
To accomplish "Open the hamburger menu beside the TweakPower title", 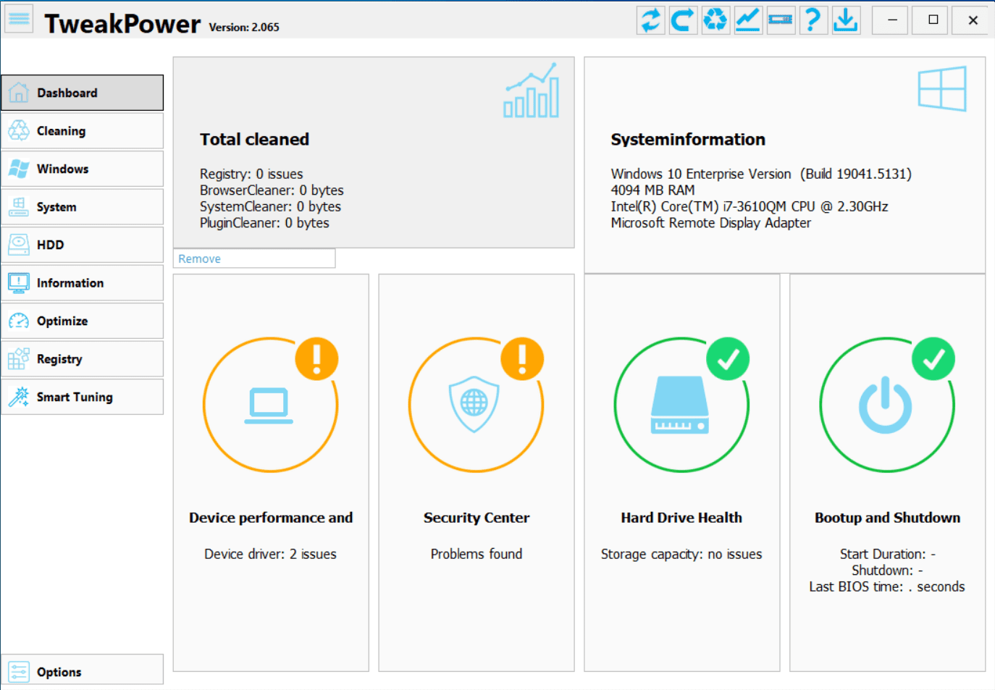I will 19,20.
